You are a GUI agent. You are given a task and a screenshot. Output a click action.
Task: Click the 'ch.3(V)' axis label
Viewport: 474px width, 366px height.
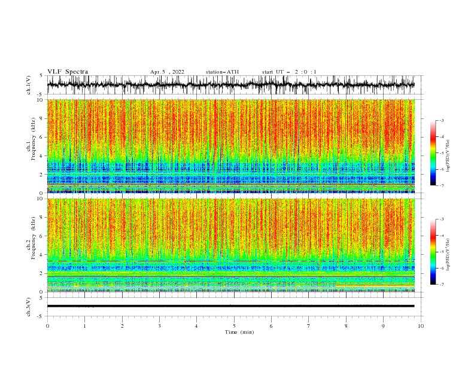click(x=29, y=307)
